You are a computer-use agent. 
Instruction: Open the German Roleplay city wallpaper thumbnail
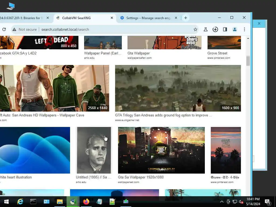coord(161,150)
